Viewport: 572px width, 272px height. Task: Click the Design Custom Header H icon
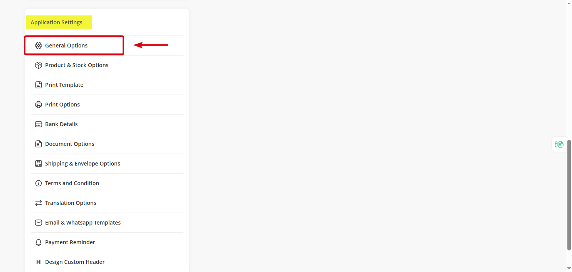38,262
